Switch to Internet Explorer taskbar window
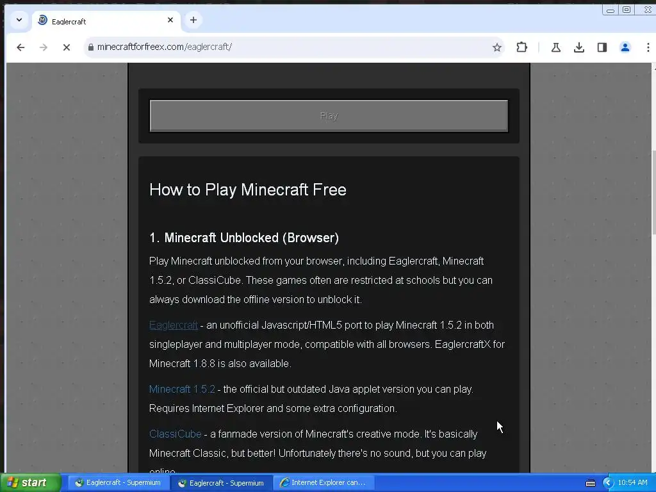 324,482
